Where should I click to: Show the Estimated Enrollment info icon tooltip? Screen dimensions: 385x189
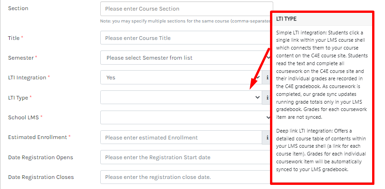267,137
